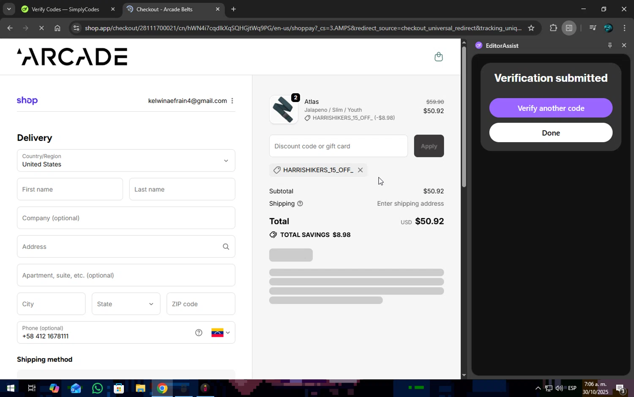This screenshot has width=634, height=397.
Task: Switch to the Verify Codes — SimplyCodes tab
Action: (x=66, y=9)
